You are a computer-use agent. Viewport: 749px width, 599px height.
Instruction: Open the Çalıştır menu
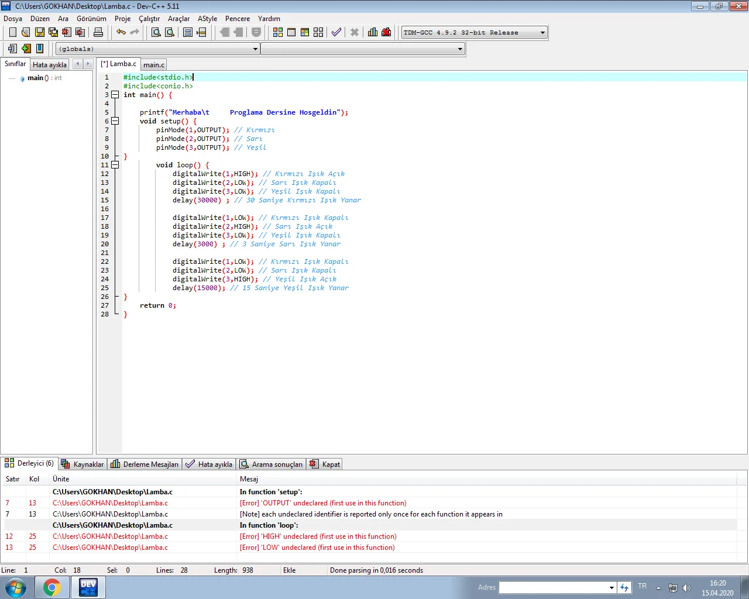[149, 19]
